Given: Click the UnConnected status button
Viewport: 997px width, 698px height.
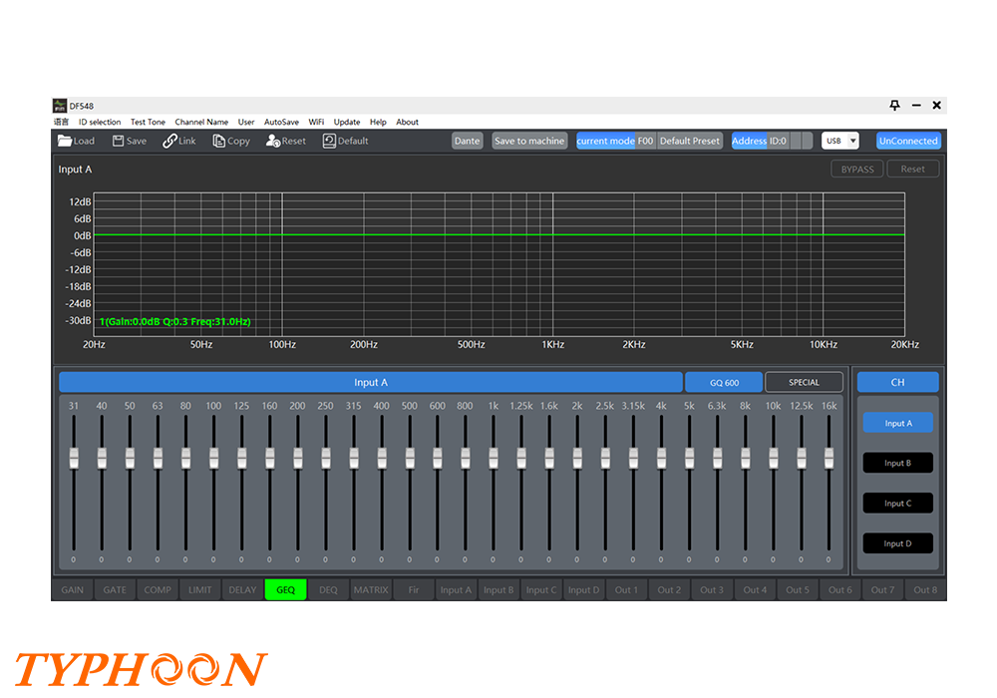Looking at the screenshot, I should [x=908, y=141].
